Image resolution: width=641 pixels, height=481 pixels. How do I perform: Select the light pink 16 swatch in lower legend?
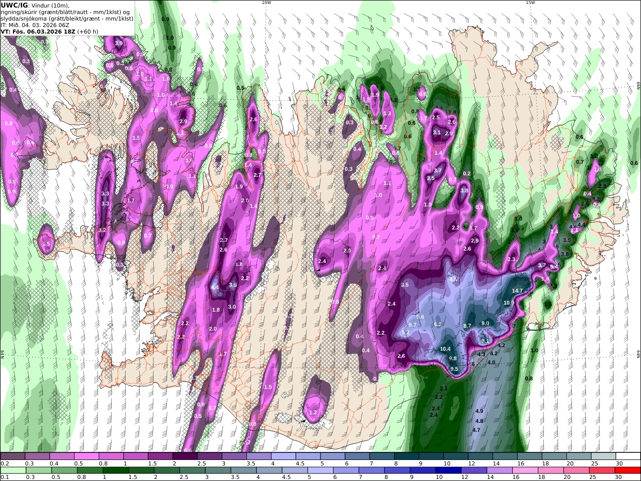(x=525, y=470)
